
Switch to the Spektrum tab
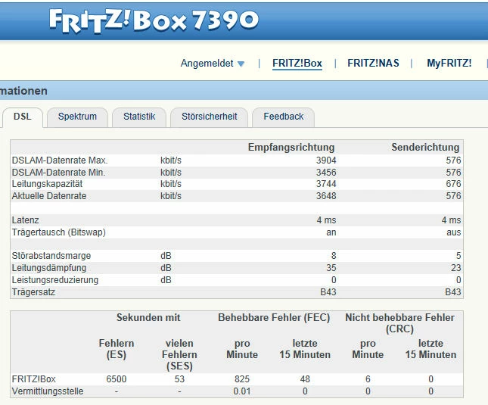click(x=77, y=117)
